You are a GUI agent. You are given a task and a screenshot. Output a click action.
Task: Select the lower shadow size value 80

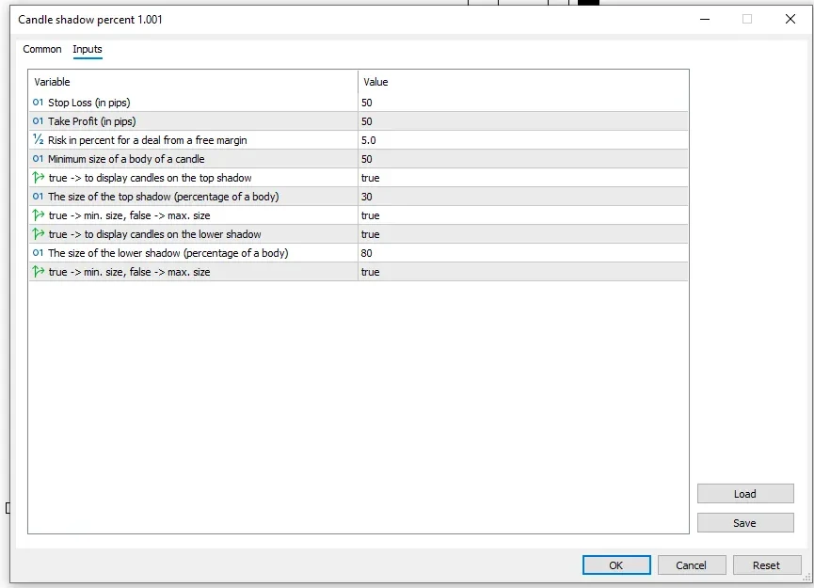[x=366, y=253]
